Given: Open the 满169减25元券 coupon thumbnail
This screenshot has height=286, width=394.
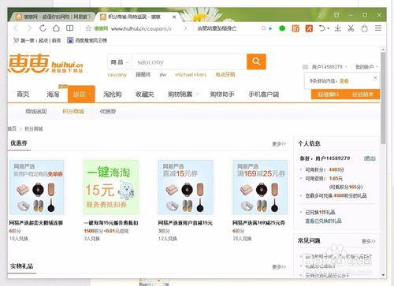Looking at the screenshot, I should point(260,187).
